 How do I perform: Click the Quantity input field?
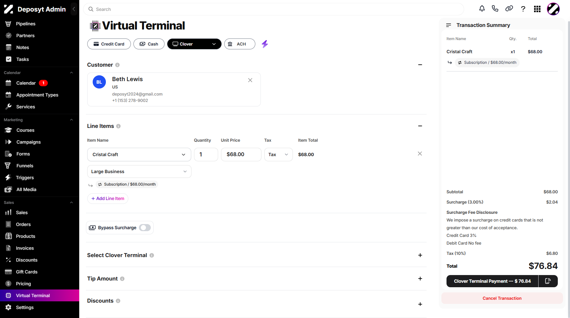pos(206,155)
